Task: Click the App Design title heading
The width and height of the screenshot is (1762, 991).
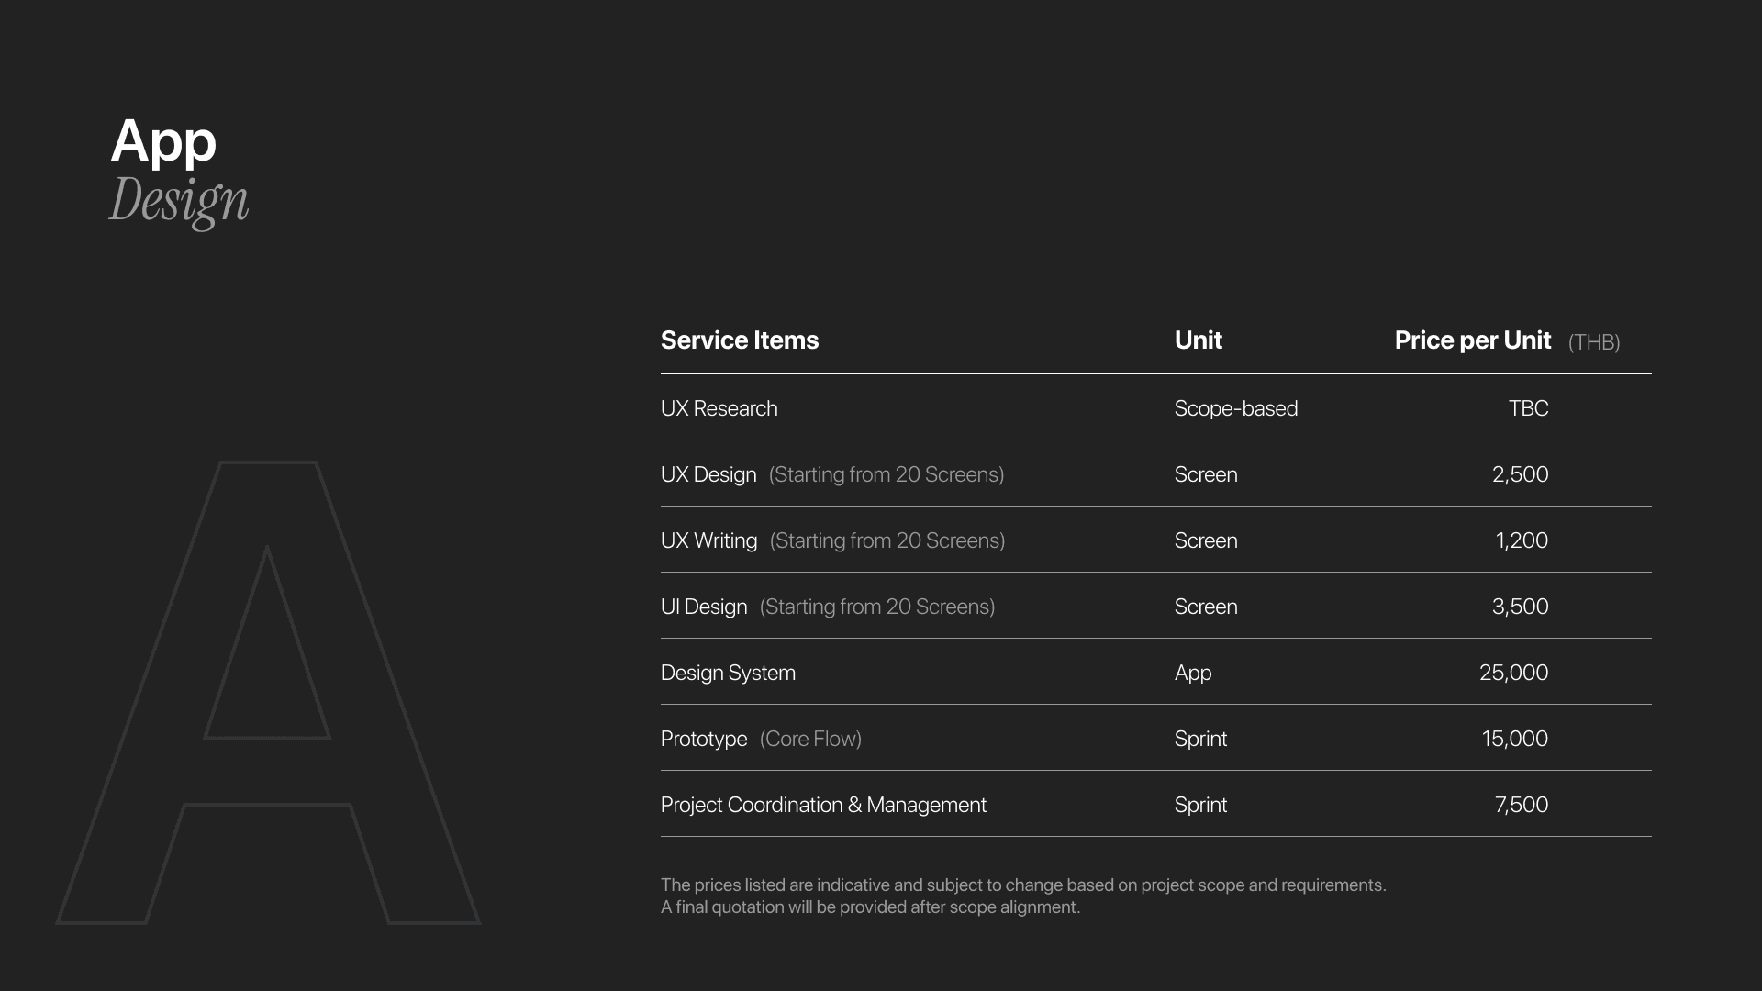Action: click(x=178, y=170)
